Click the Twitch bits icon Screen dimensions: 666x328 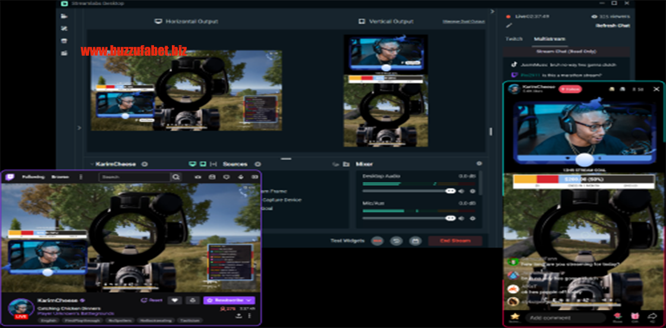241,177
